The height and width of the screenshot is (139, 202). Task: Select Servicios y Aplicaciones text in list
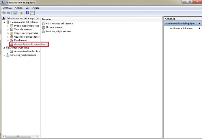[x=58, y=31]
